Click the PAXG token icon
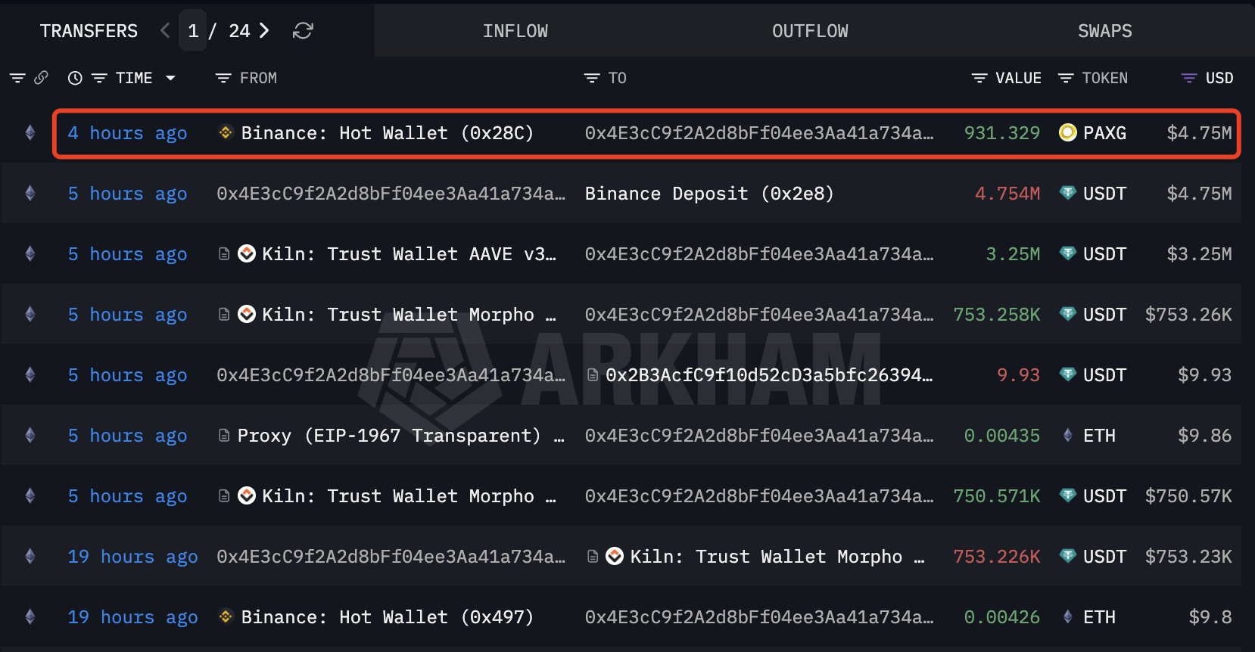Viewport: 1255px width, 652px height. [1067, 133]
